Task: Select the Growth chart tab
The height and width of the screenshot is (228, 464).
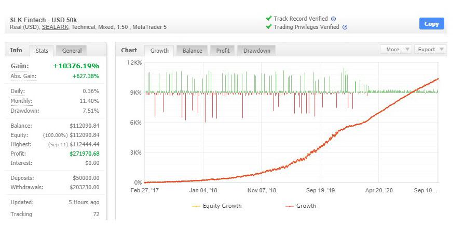Action: pyautogui.click(x=159, y=51)
